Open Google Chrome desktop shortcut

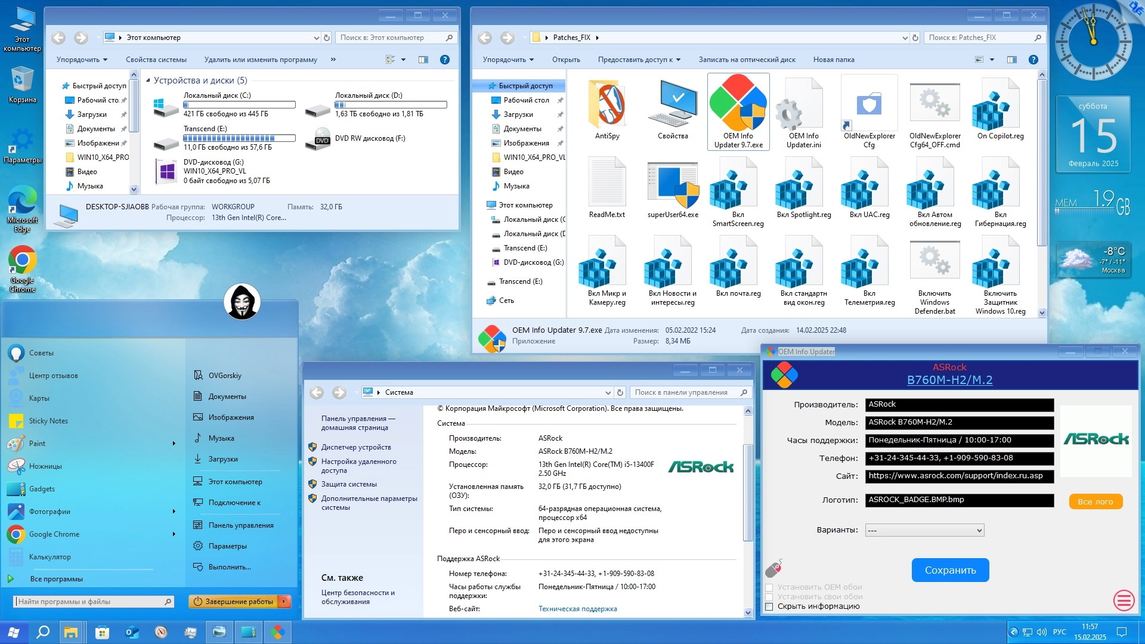(22, 261)
